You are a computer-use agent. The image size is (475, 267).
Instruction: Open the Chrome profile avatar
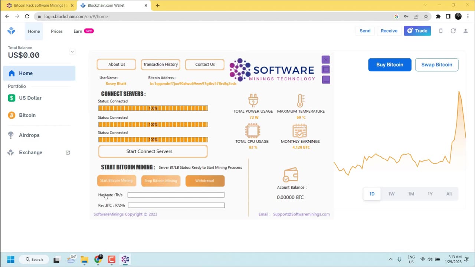coord(458,16)
